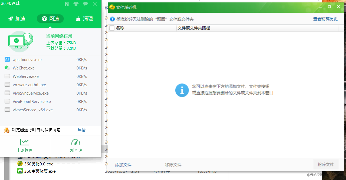Select the 网速 tab
This screenshot has height=180, width=346.
pyautogui.click(x=50, y=19)
